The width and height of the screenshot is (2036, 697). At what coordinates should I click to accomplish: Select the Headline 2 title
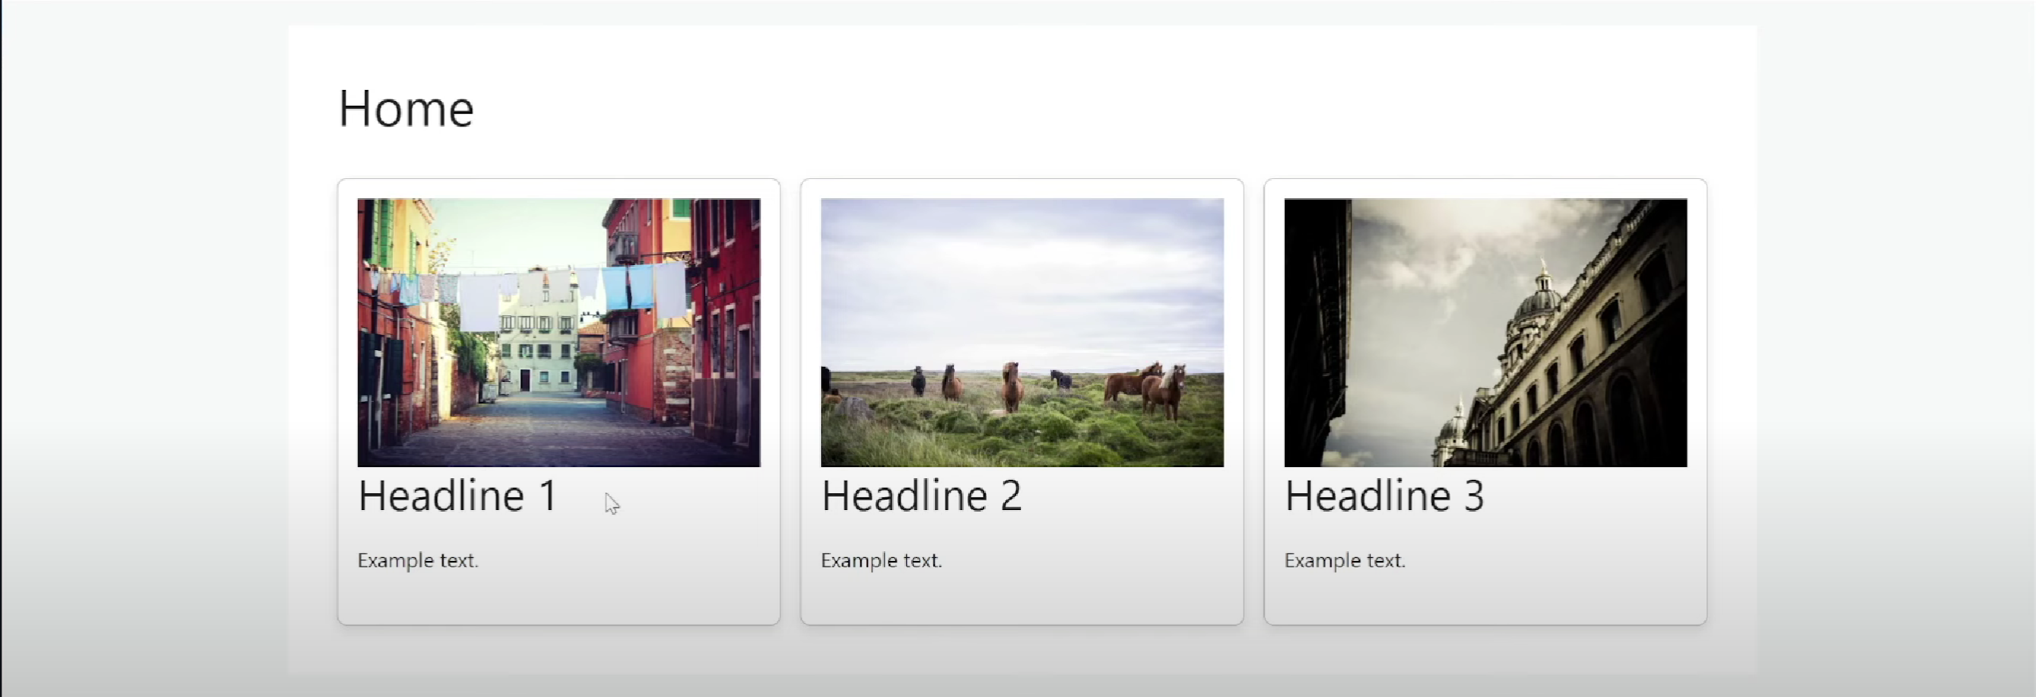pyautogui.click(x=922, y=496)
